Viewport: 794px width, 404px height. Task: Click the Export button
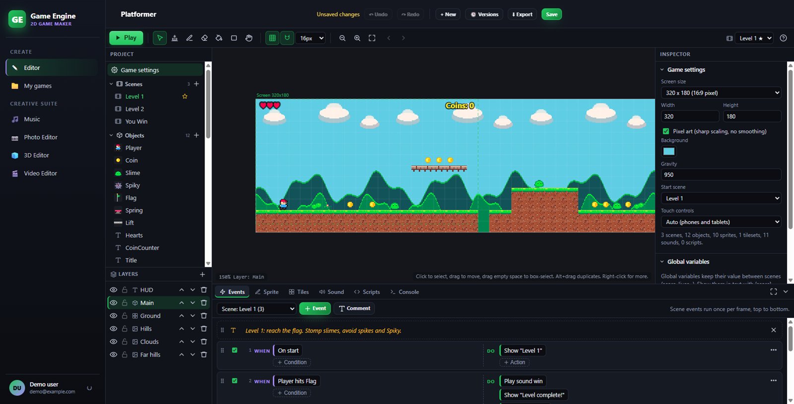pos(522,14)
